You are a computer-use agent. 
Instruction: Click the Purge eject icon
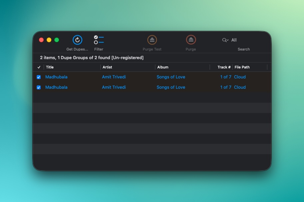(x=191, y=40)
